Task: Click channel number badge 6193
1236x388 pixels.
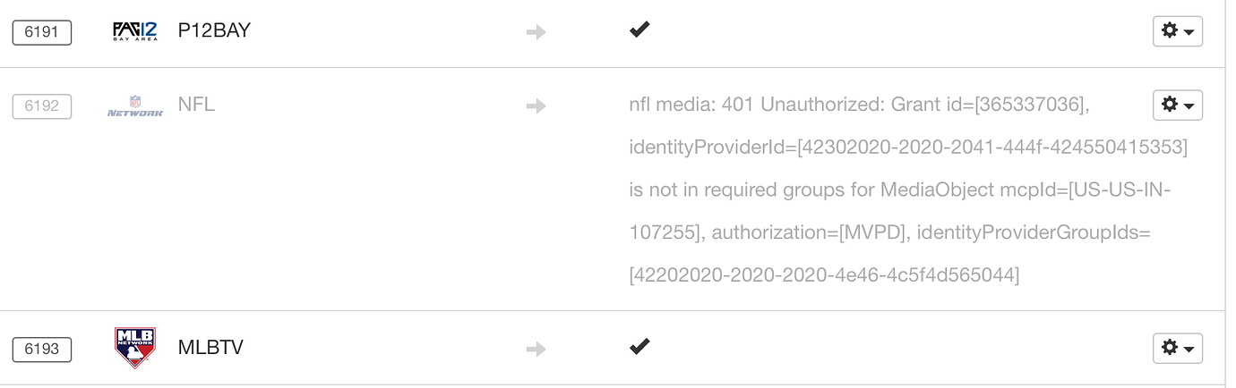Action: pos(42,349)
